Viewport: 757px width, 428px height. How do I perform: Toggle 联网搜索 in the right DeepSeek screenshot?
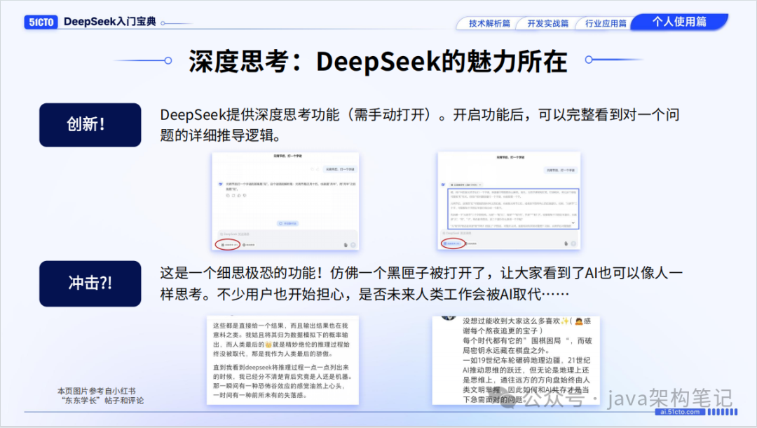(x=471, y=243)
